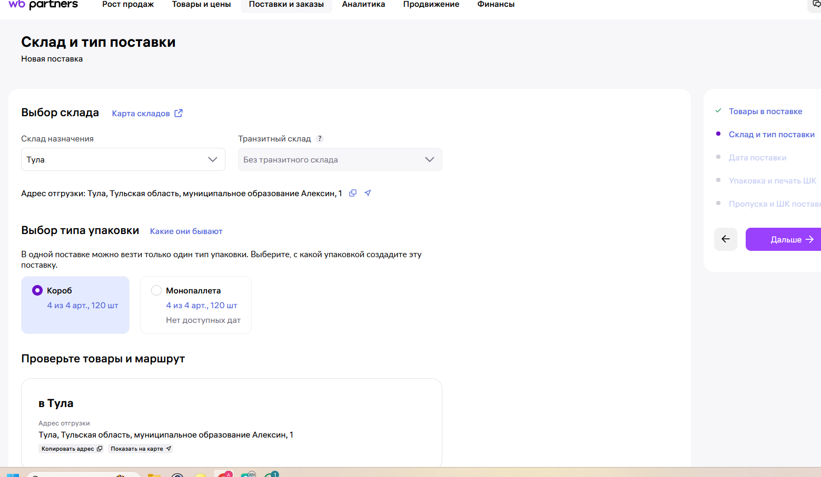
Task: Click the Проверьте товары и маршрут heading
Action: click(x=103, y=359)
